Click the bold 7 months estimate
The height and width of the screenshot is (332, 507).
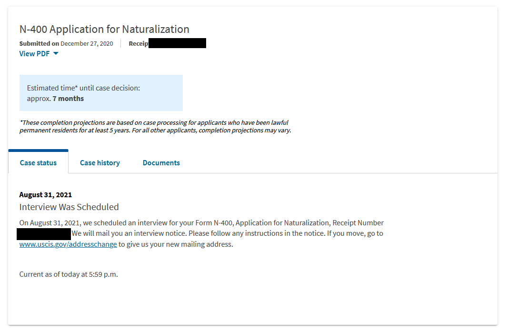coord(68,99)
